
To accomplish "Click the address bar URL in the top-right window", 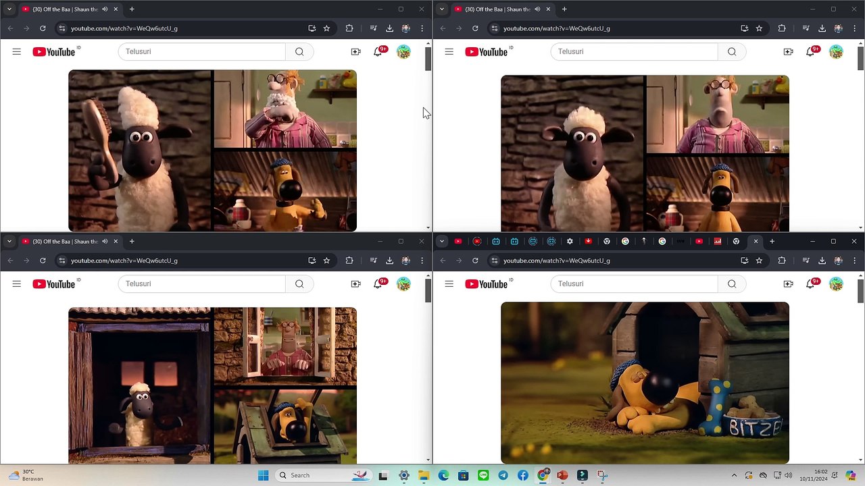I will 557,28.
